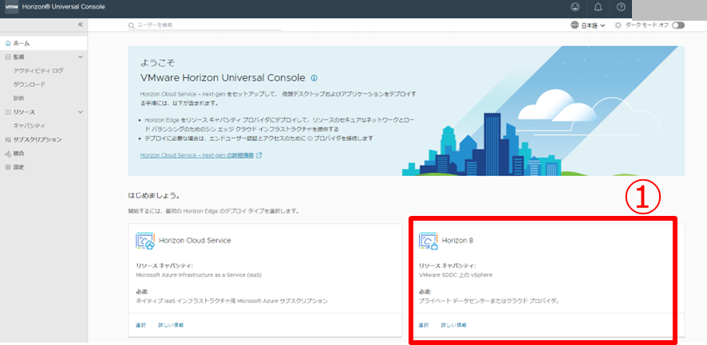Open the help question mark icon
Viewport: 707px width, 345px height.
pyautogui.click(x=621, y=6)
